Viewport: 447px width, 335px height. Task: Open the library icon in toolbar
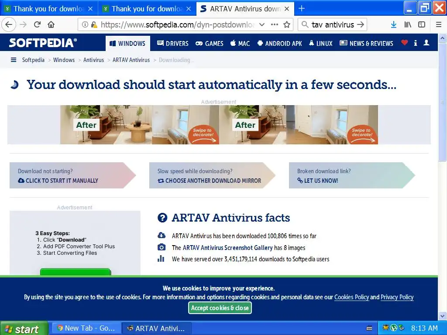pyautogui.click(x=408, y=25)
